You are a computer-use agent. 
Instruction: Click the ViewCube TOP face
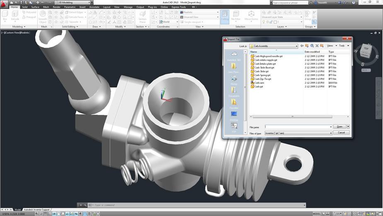click(366, 49)
